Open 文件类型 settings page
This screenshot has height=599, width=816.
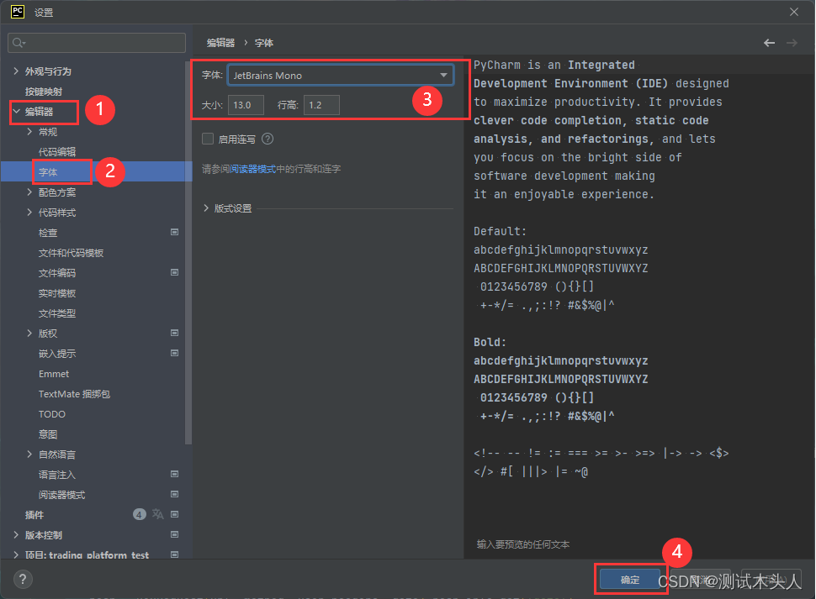point(57,313)
